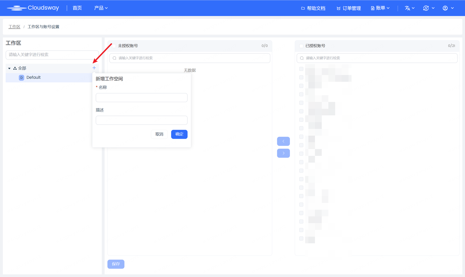Click the left arrow transfer button

point(283,141)
